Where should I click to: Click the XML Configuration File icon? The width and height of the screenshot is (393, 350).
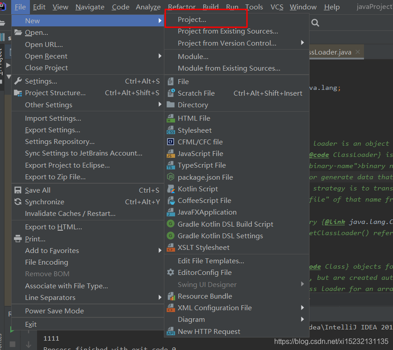pyautogui.click(x=171, y=308)
